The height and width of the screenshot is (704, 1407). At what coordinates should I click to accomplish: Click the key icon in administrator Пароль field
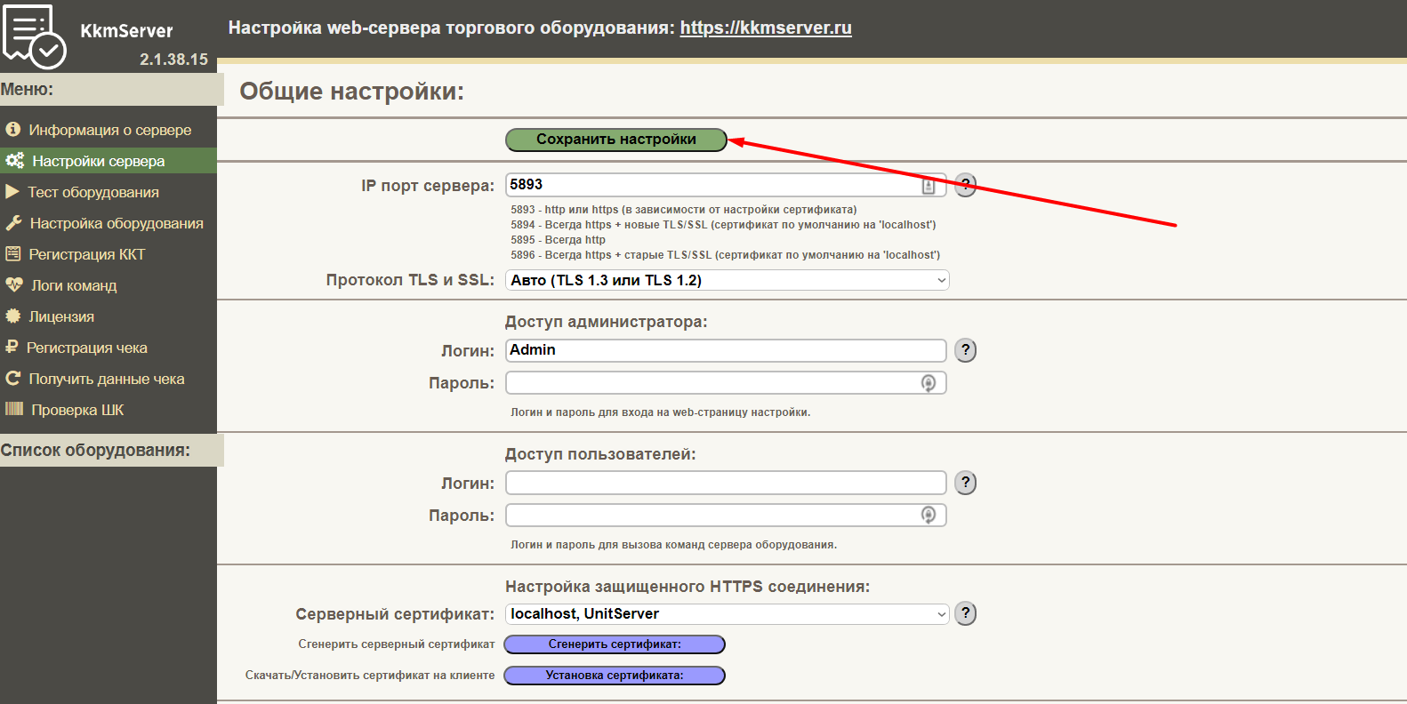[929, 383]
